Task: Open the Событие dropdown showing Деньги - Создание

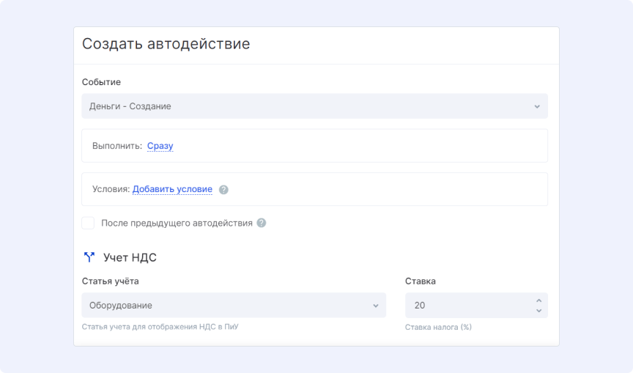Action: (x=308, y=106)
